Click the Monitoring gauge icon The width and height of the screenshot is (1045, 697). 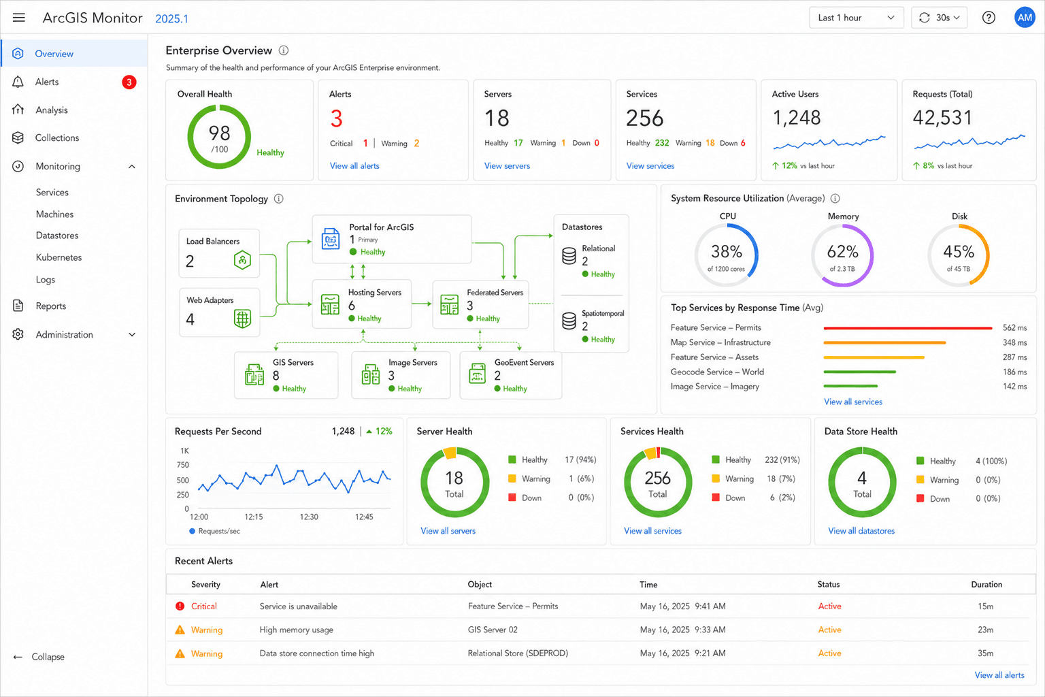[18, 166]
